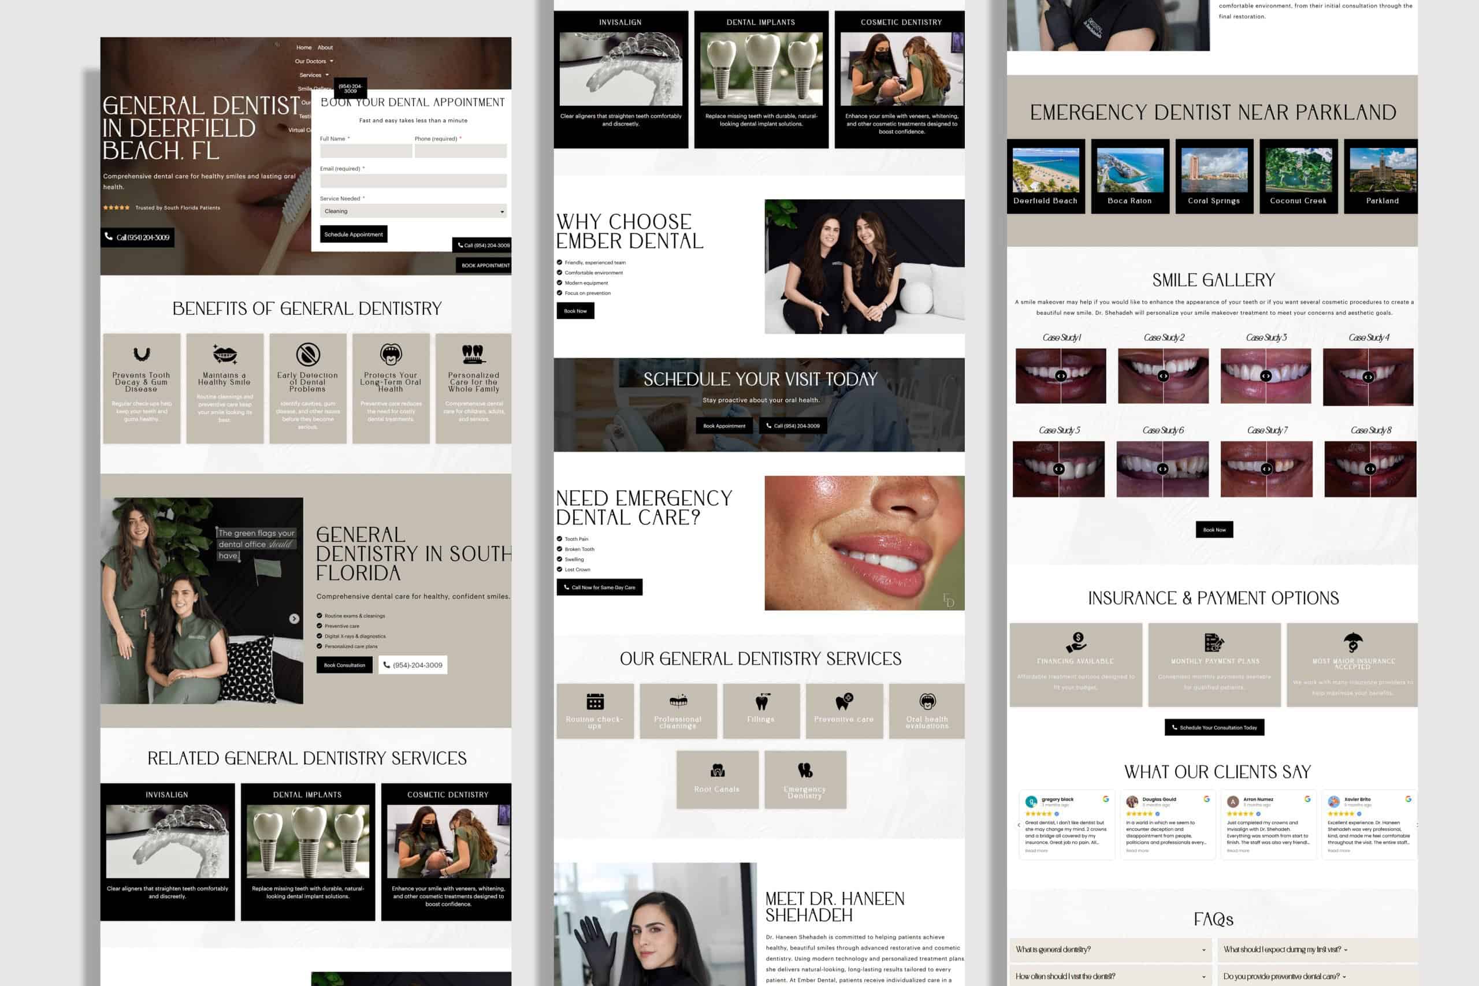
Task: Click the Coral Springs location card
Action: click(1214, 177)
